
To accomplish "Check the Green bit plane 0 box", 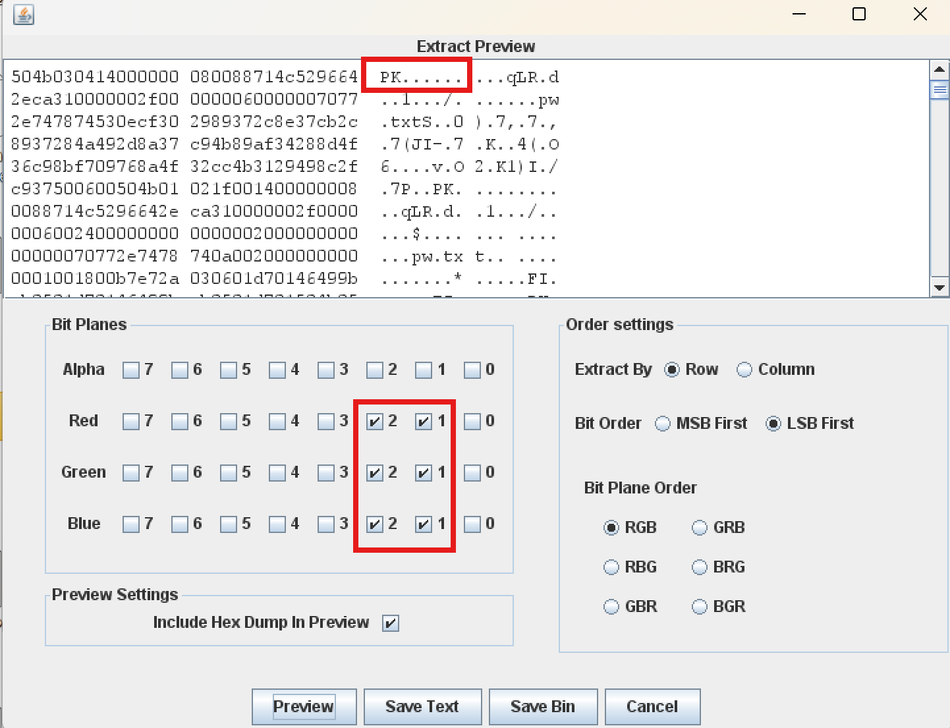I will 472,473.
